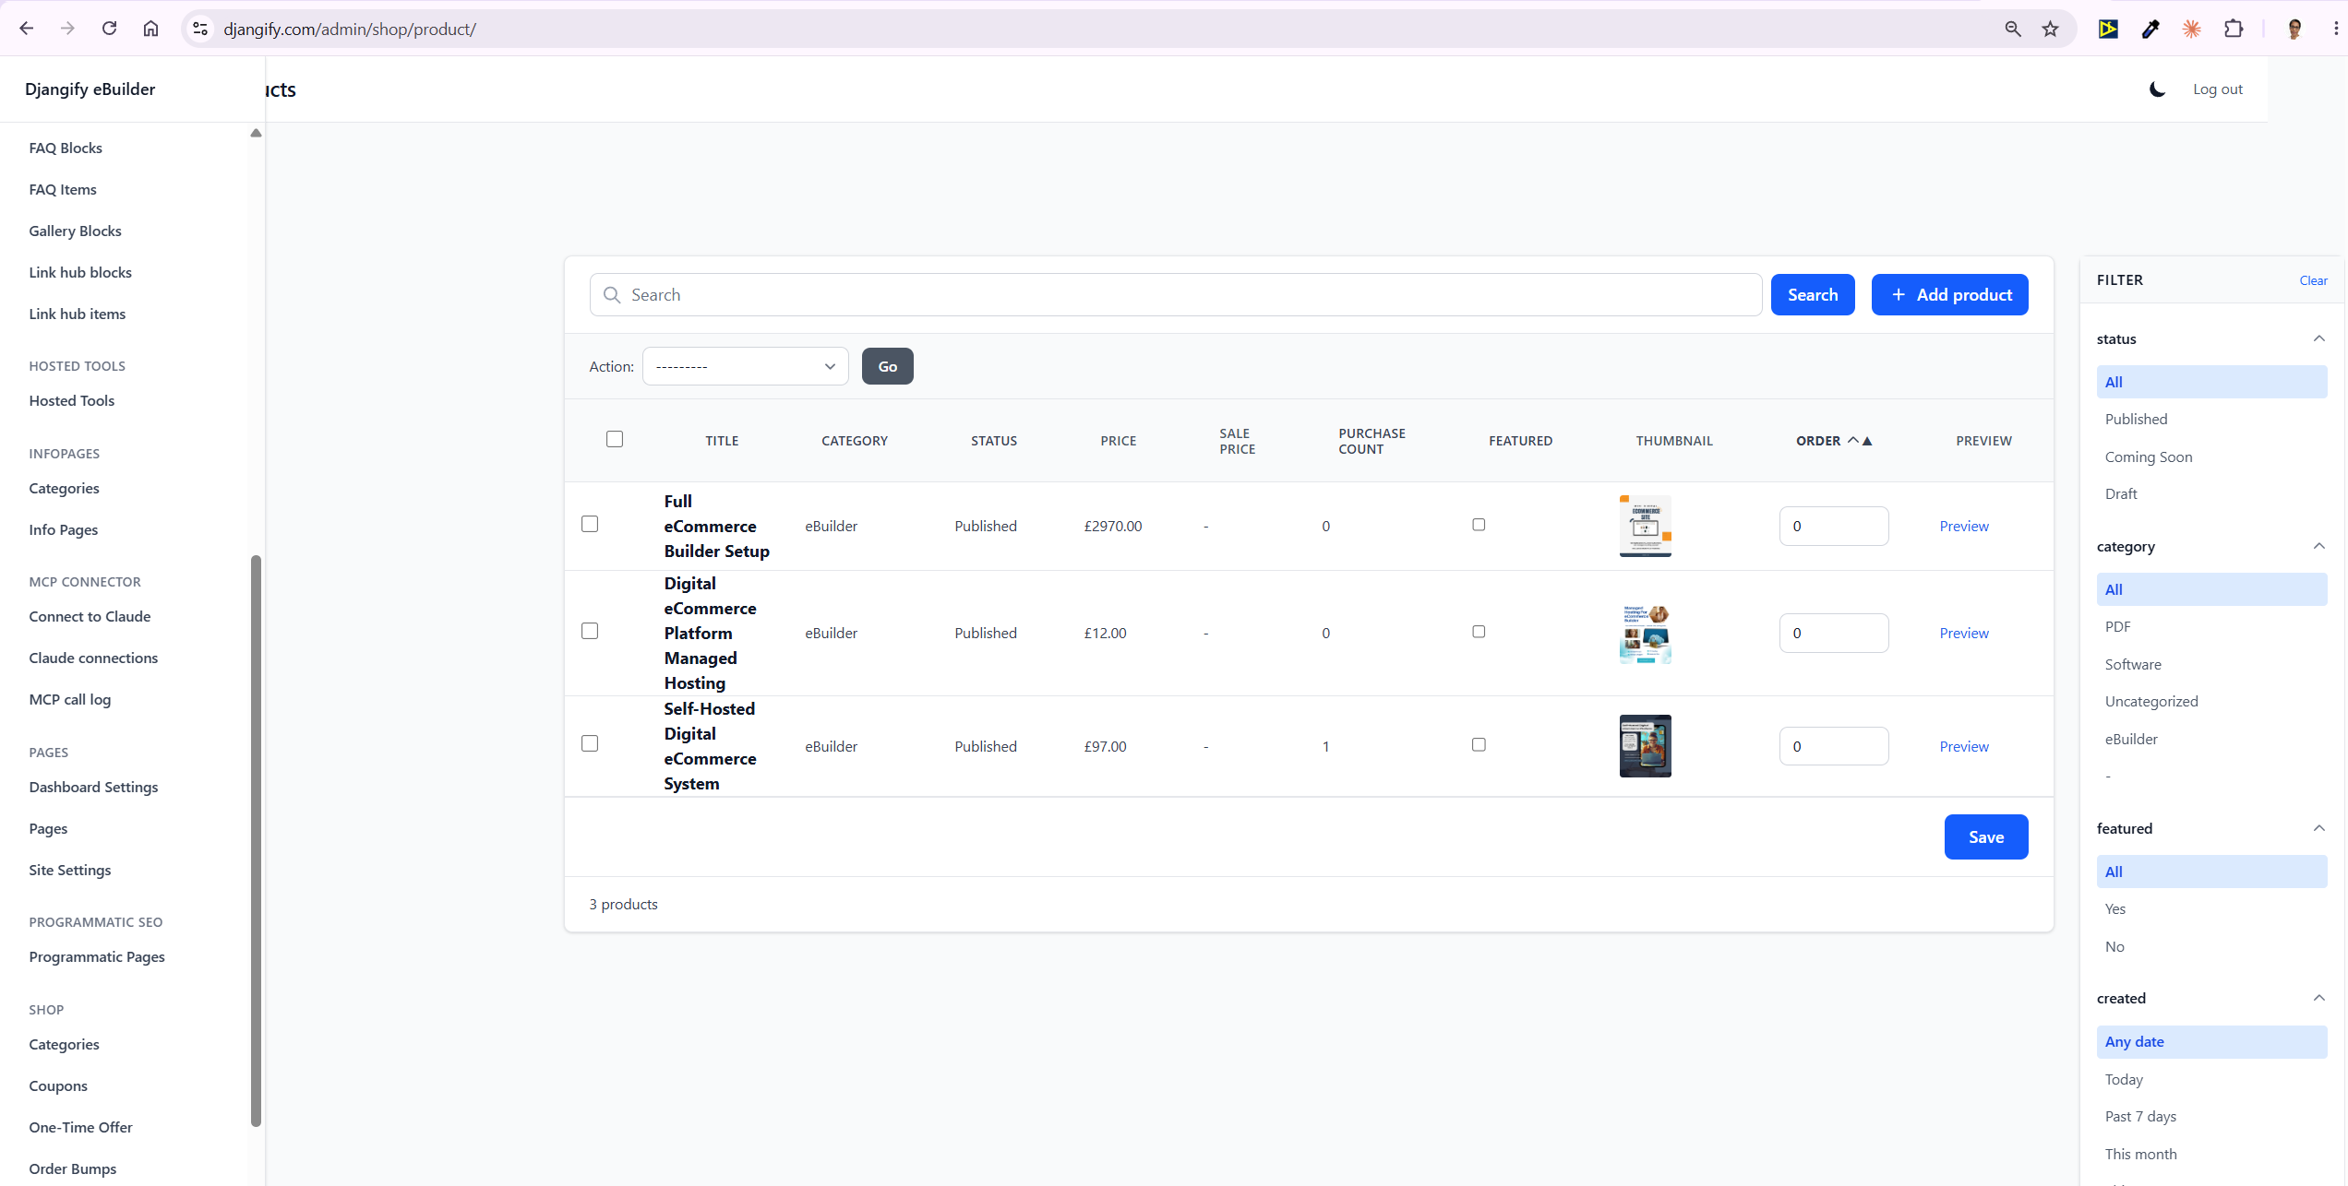Screen dimensions: 2348x1186
Task: Open Connect to Claude in the sidebar
Action: [x=90, y=616]
